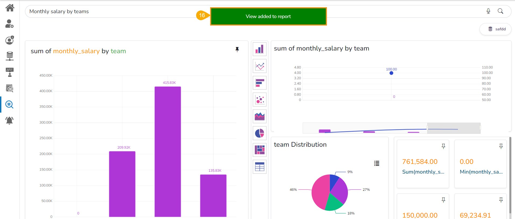Switch to table grid view
This screenshot has width=515, height=219.
tap(259, 167)
